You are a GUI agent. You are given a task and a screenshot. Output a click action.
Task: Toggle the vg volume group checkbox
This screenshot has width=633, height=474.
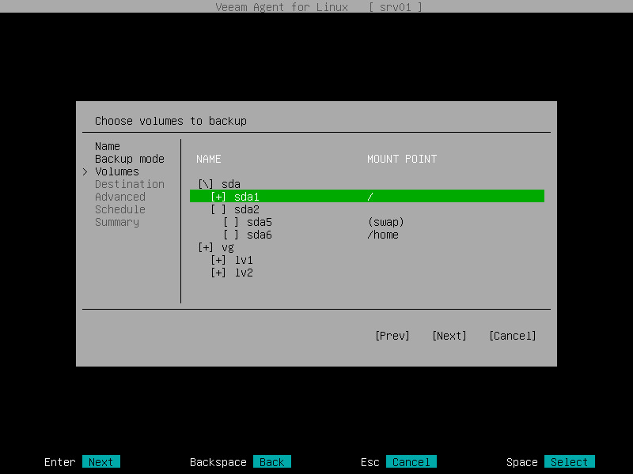(206, 247)
